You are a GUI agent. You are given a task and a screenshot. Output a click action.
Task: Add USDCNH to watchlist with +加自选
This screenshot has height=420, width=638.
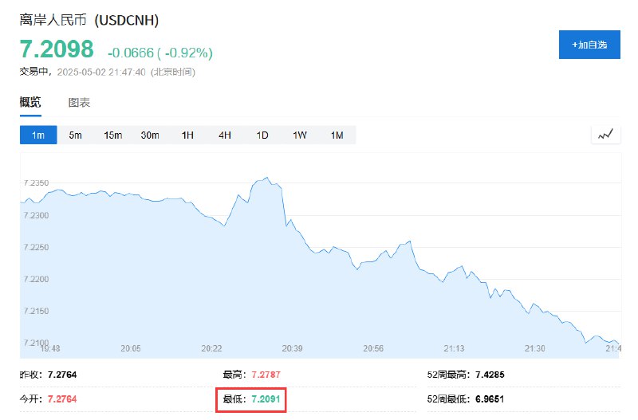pos(589,45)
